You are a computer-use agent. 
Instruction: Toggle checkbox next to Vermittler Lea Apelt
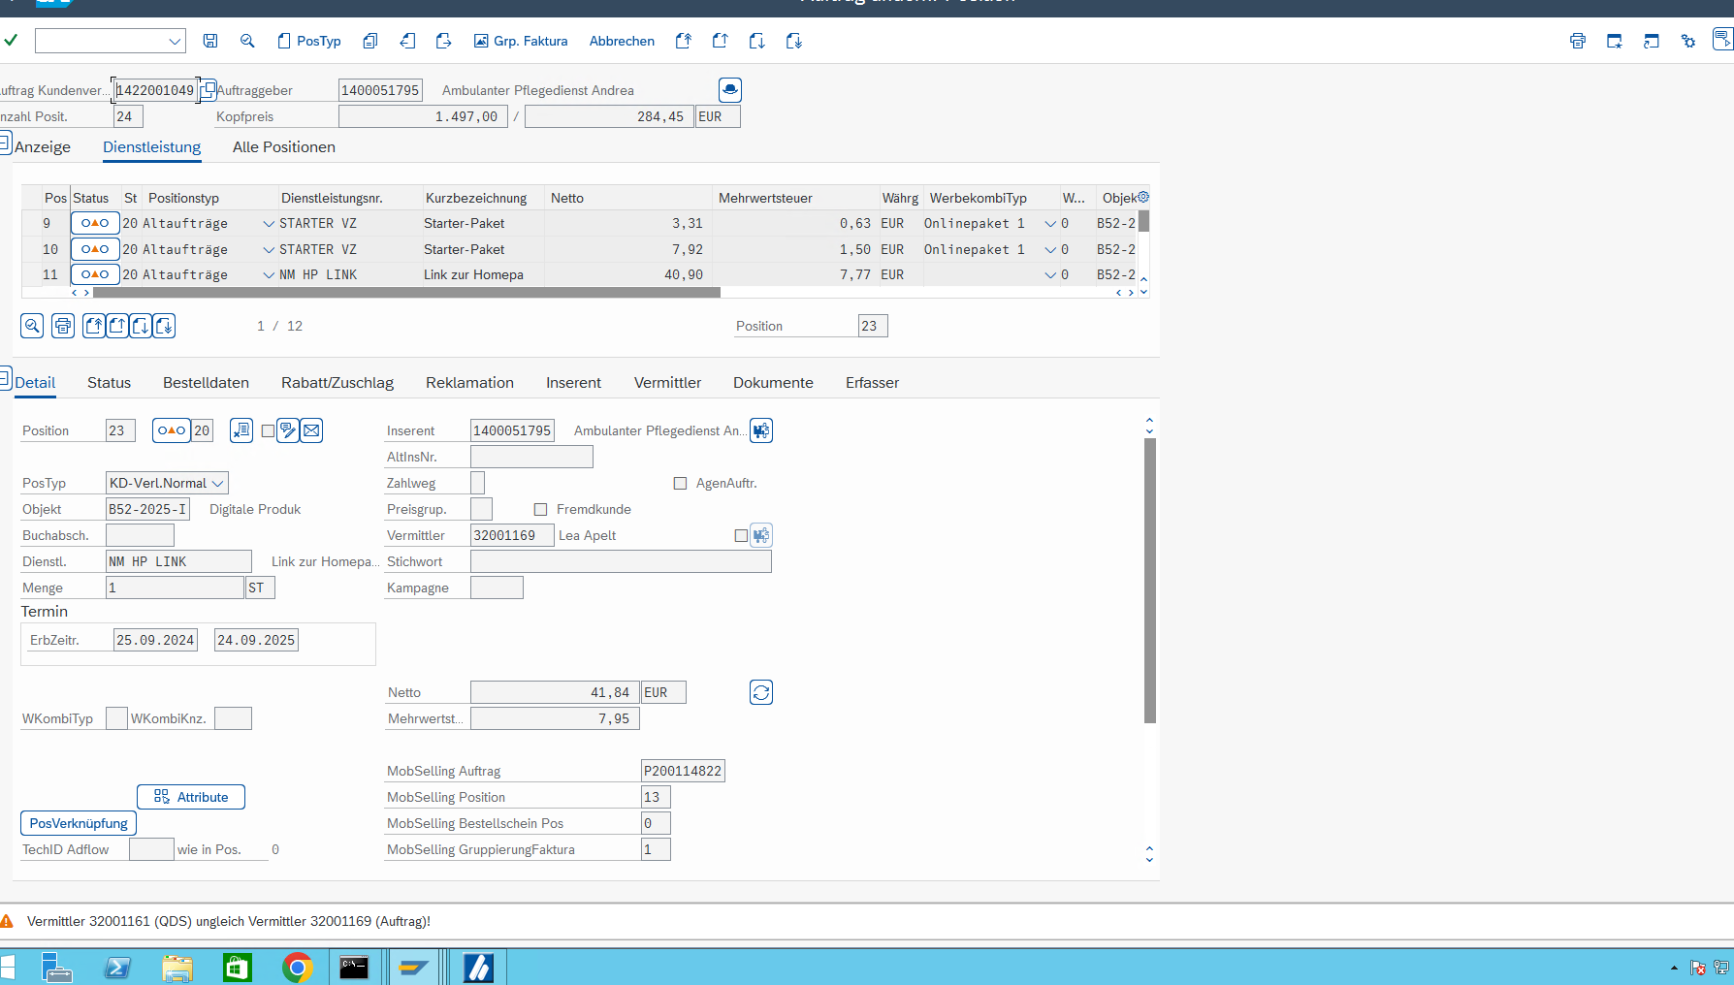click(x=741, y=535)
